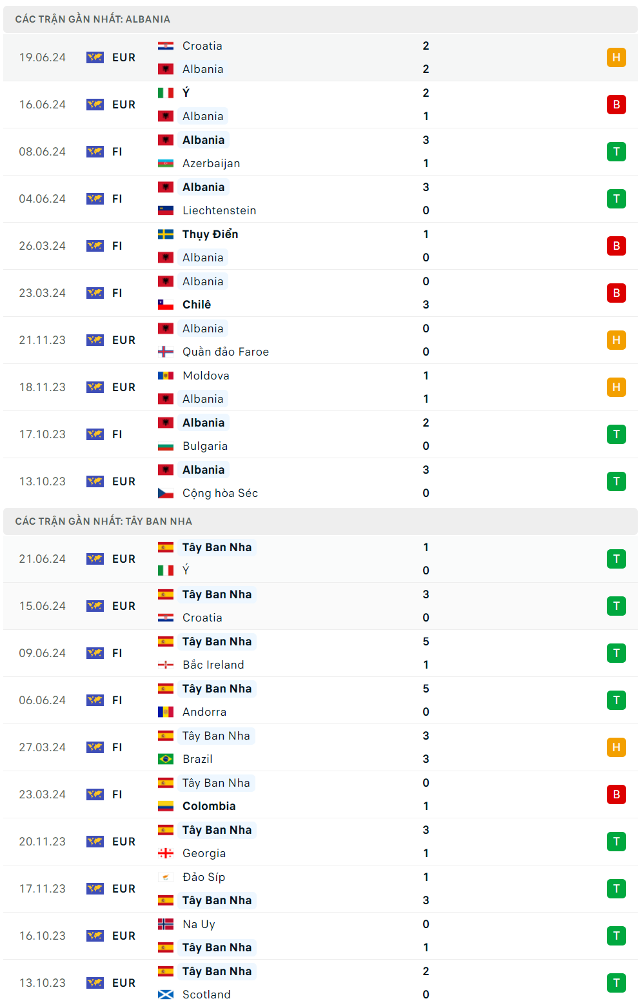Click the 'Các trận gần nhất: Tây Ban Nha' section header
The width and height of the screenshot is (641, 1001).
[103, 521]
